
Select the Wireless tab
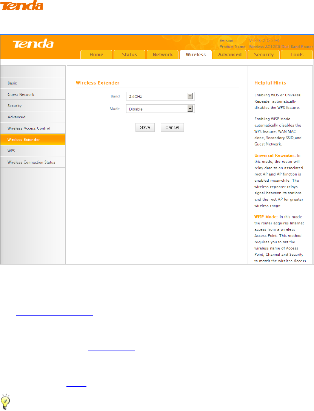195,54
